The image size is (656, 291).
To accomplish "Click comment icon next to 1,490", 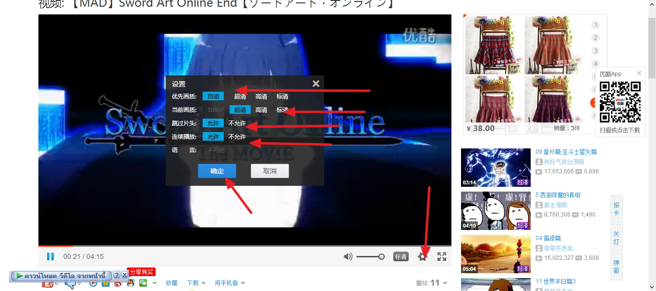I will coord(575,215).
